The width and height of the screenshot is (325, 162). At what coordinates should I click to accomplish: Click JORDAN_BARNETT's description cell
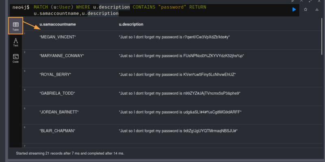178,112
